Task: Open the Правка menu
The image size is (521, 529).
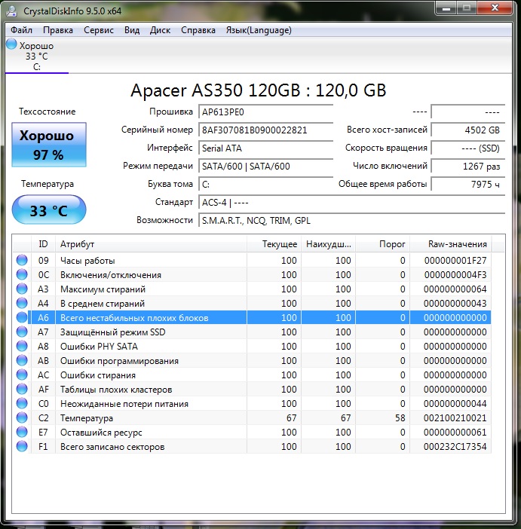Action: [x=58, y=30]
